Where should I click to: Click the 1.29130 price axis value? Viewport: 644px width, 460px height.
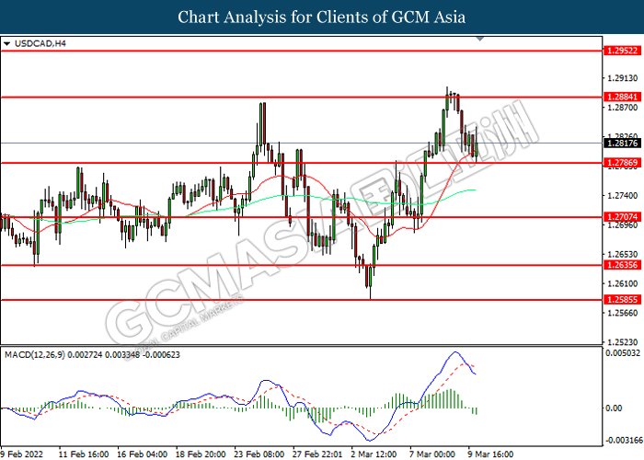pyautogui.click(x=623, y=78)
